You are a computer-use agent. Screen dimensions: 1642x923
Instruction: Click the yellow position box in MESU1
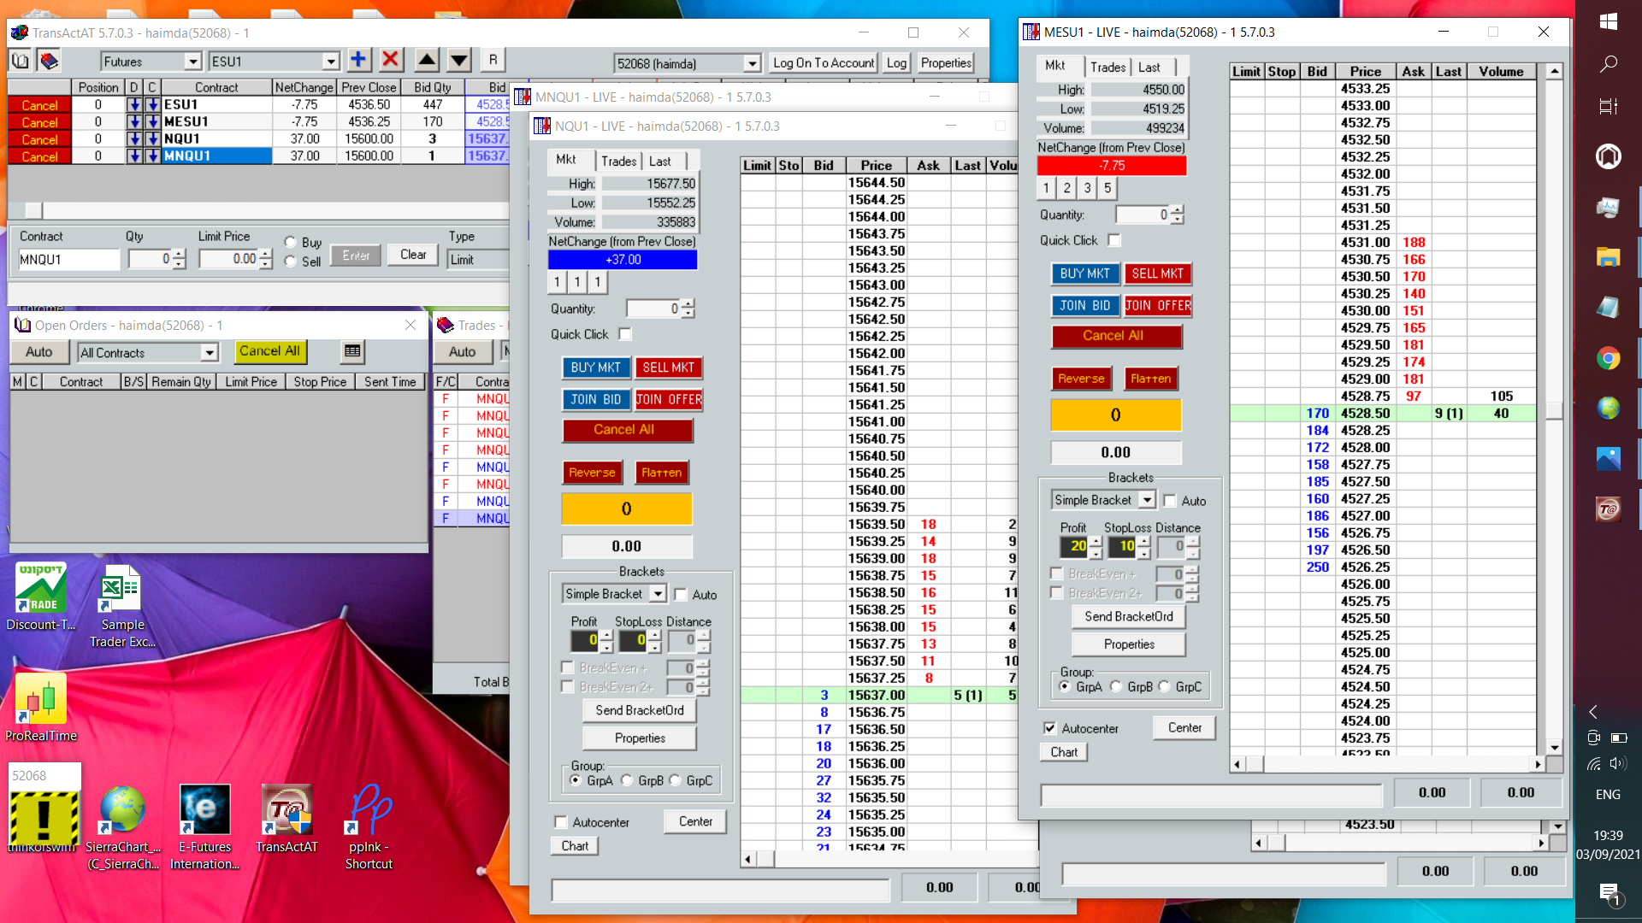tap(1115, 415)
